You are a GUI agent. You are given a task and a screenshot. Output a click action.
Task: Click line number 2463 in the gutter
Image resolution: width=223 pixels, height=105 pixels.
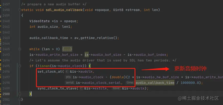click(6, 38)
